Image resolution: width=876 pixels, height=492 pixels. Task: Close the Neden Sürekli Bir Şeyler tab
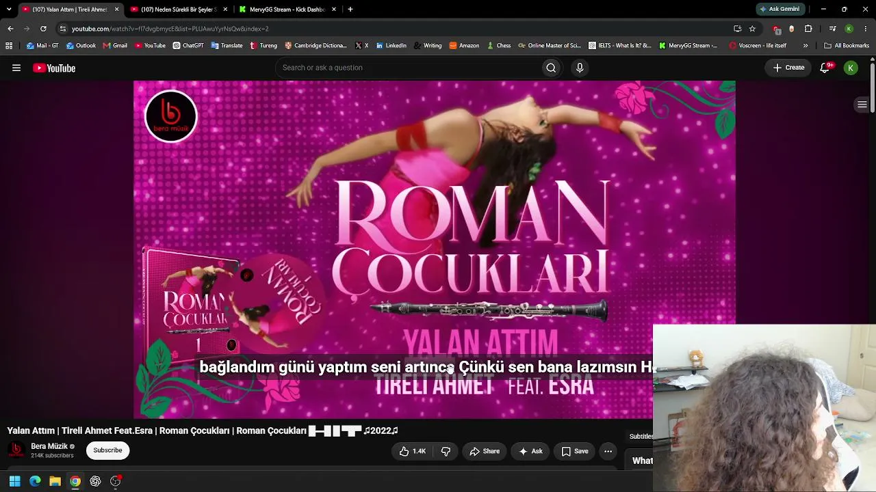point(225,10)
